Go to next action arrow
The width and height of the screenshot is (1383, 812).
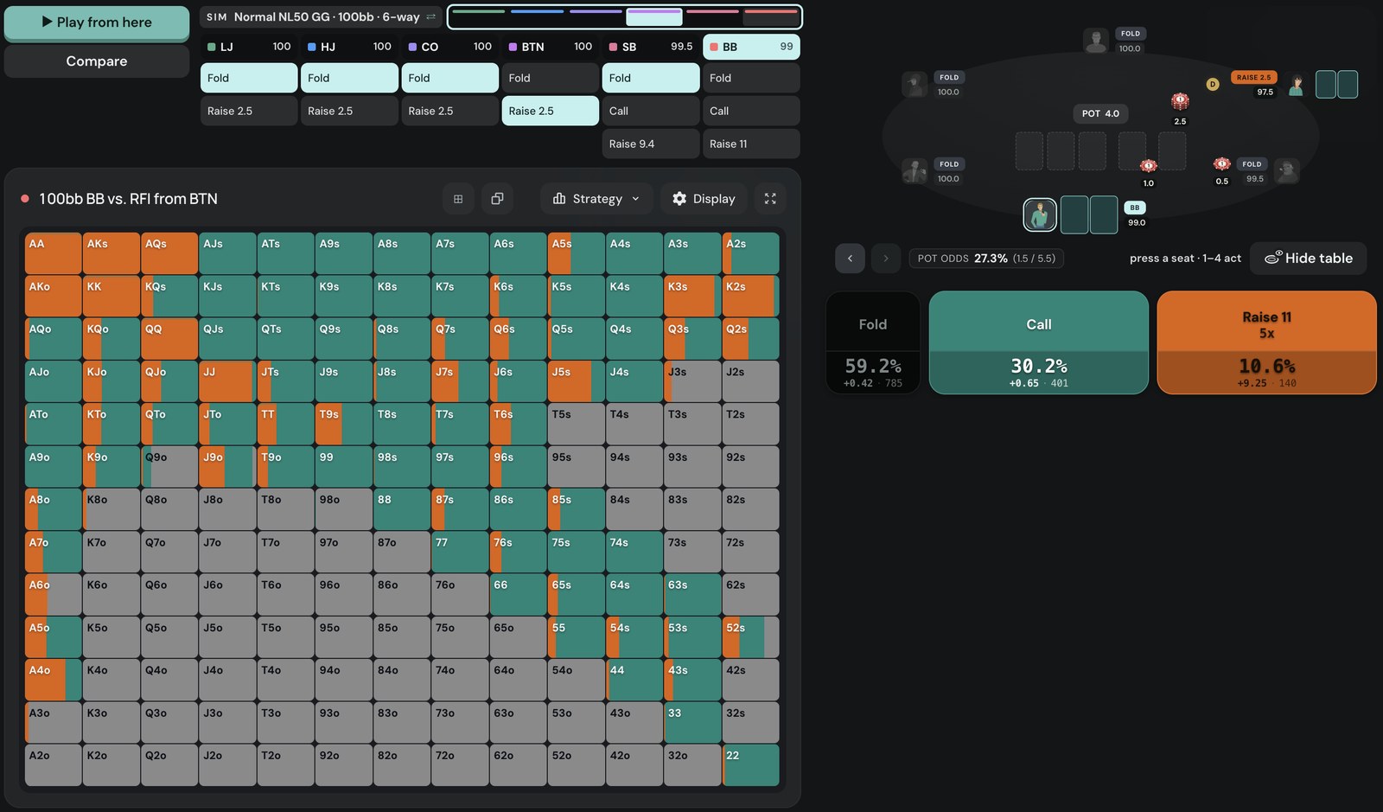coord(885,258)
